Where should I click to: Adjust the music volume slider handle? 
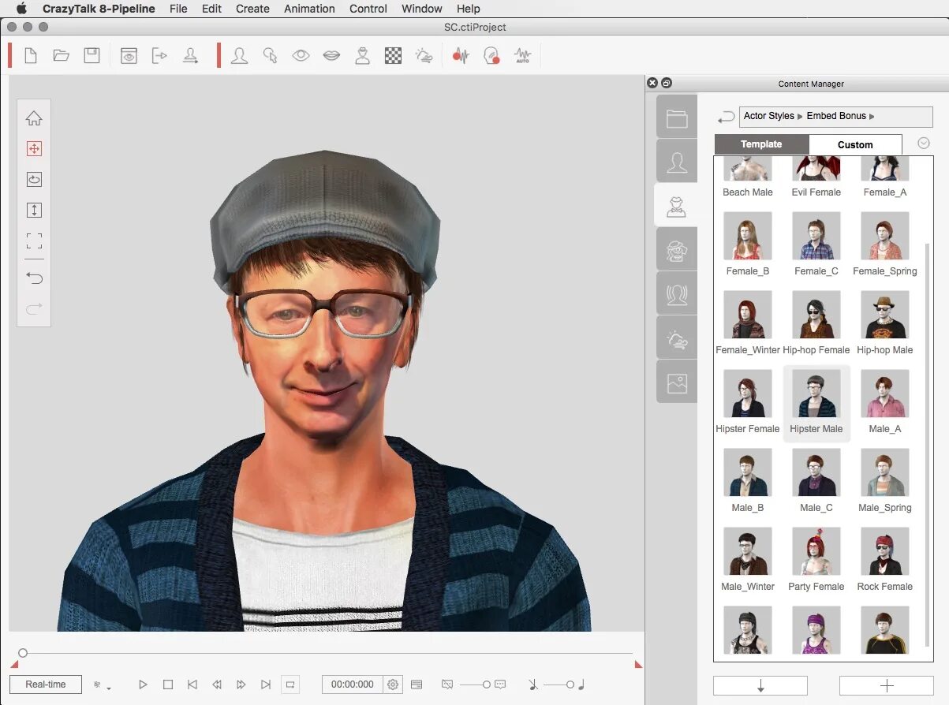570,684
